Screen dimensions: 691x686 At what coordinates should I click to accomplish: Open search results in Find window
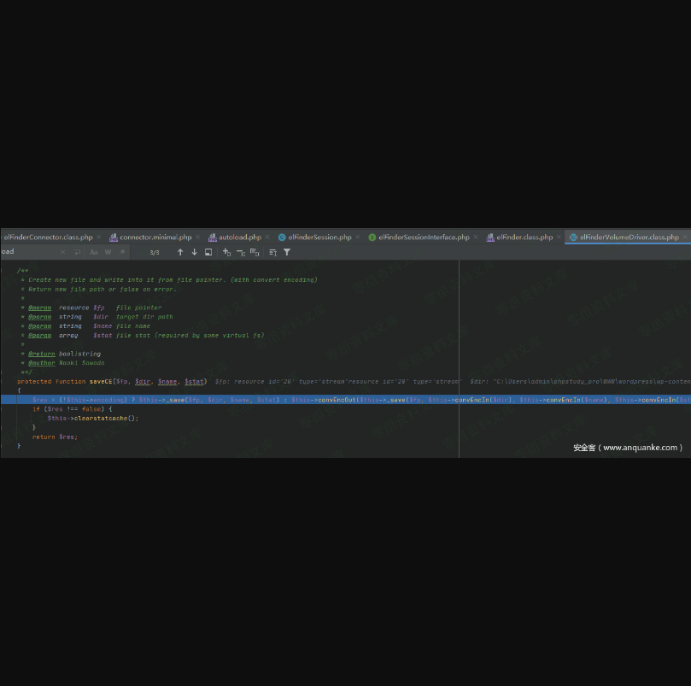click(x=208, y=252)
